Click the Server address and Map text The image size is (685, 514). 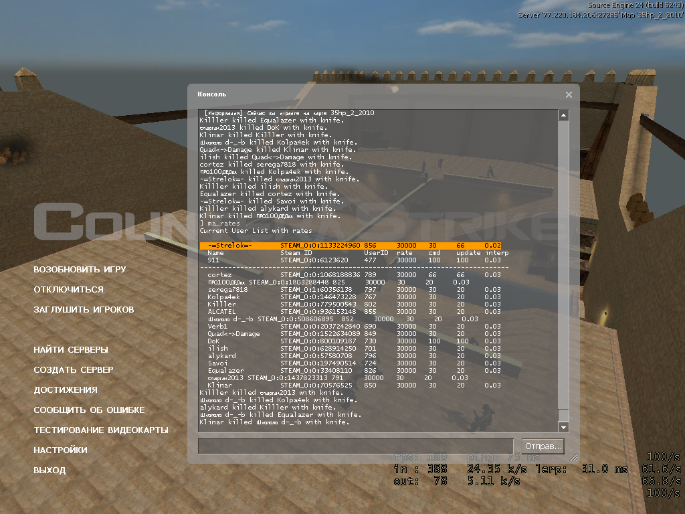tap(601, 15)
